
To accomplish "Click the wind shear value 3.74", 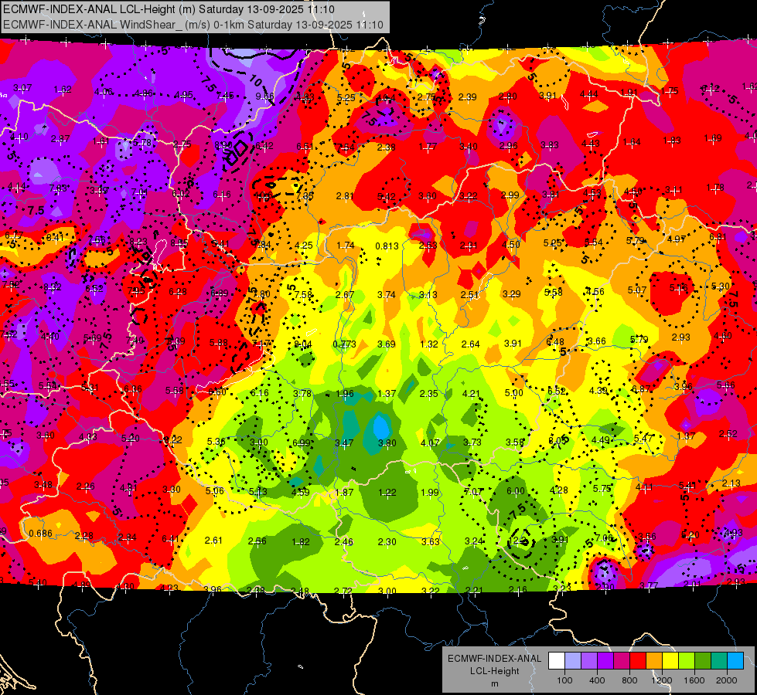I will coord(386,295).
